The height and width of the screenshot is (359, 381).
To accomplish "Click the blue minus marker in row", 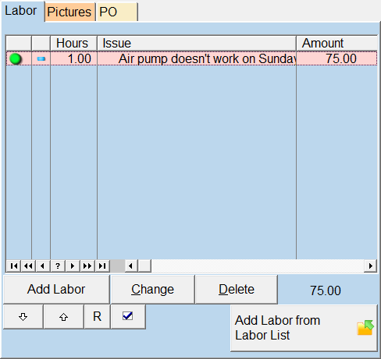I will click(41, 59).
